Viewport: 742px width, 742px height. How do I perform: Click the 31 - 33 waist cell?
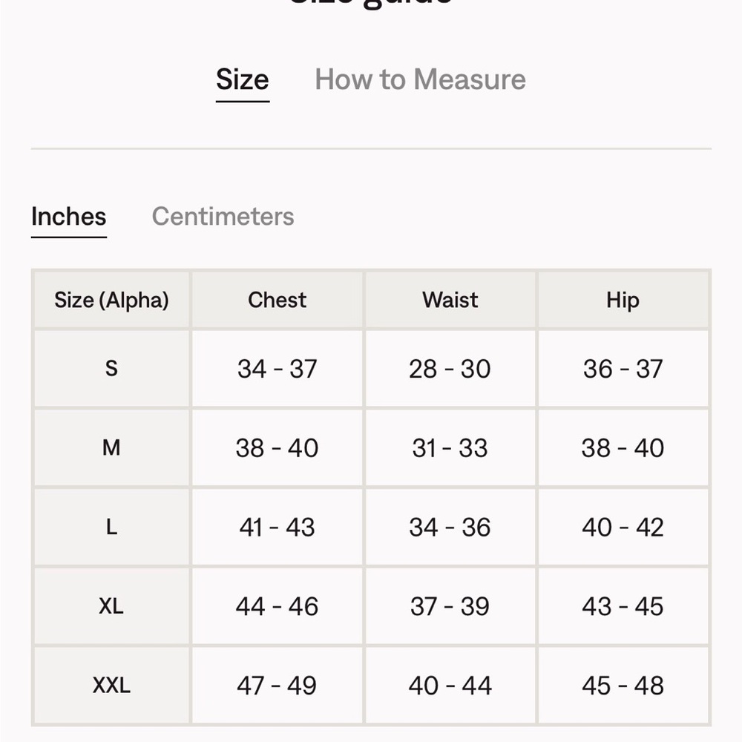(450, 447)
